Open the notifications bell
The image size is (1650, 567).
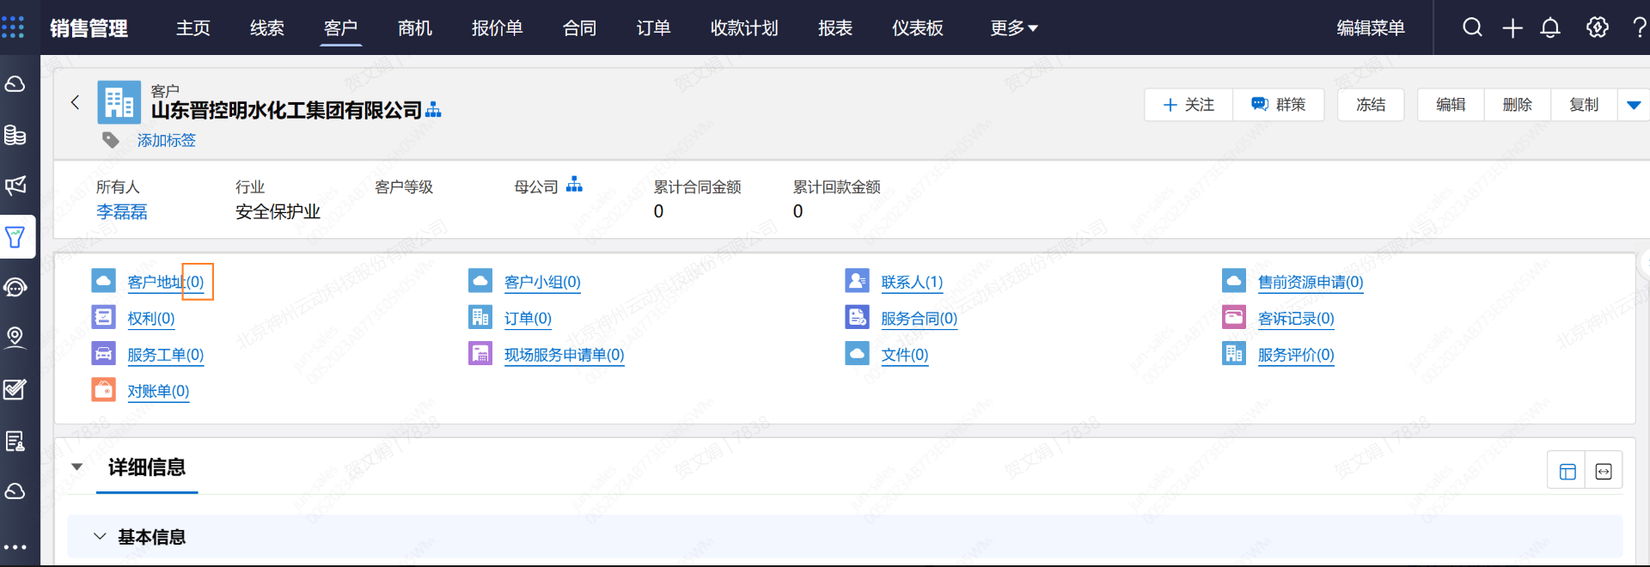(x=1550, y=27)
